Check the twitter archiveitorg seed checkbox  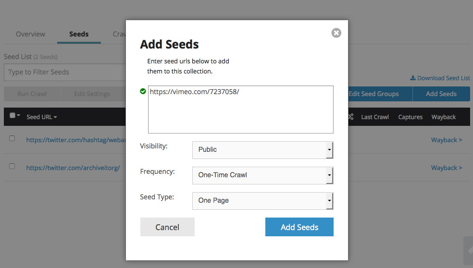click(12, 166)
